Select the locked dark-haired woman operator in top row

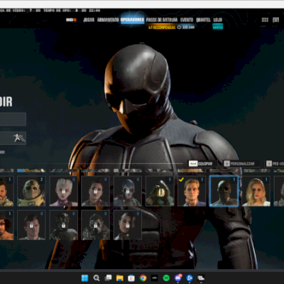[x=95, y=191]
